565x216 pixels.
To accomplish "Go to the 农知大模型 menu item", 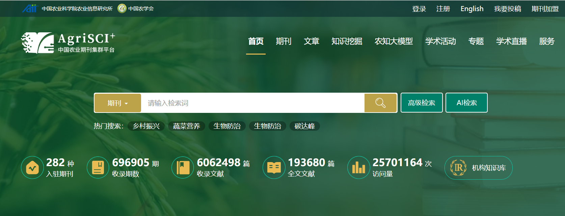I will [394, 41].
